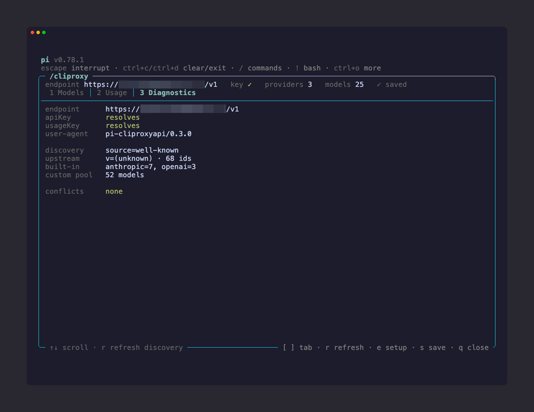534x412 pixels.
Task: Click the anthropic=7, openai=3 built-in value
Action: [151, 167]
